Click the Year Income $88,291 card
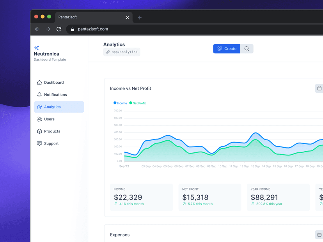Viewport: 323px width, 242px height. click(x=278, y=197)
